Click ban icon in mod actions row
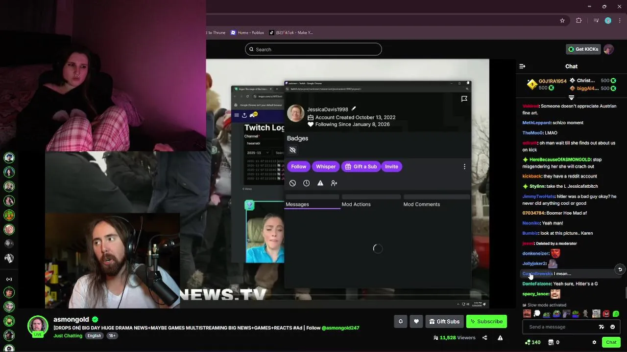This screenshot has height=352, width=627. pyautogui.click(x=292, y=183)
